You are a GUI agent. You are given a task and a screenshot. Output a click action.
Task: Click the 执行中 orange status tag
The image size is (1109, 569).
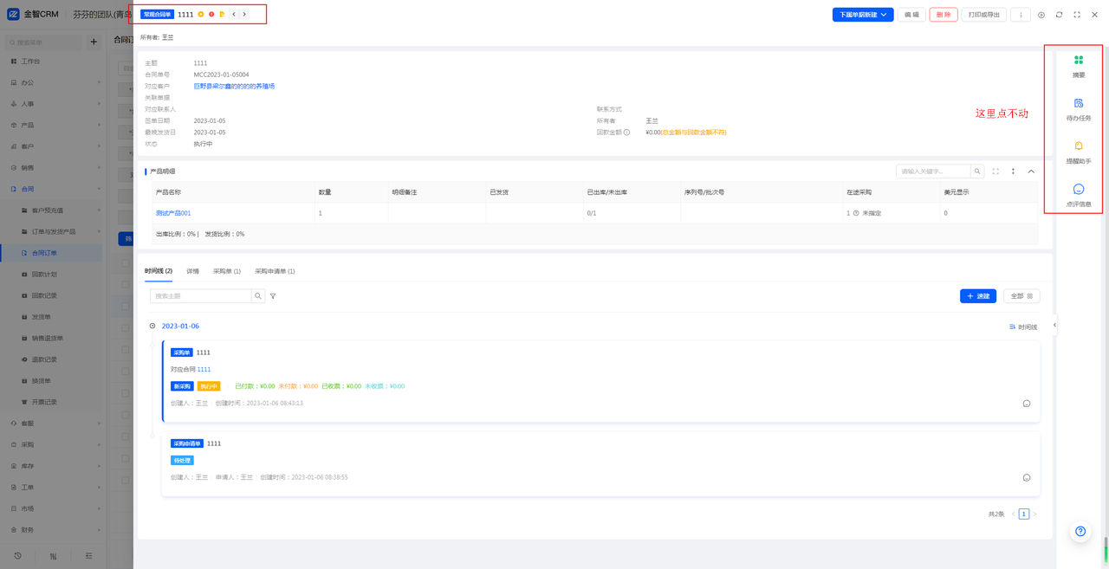pyautogui.click(x=209, y=386)
